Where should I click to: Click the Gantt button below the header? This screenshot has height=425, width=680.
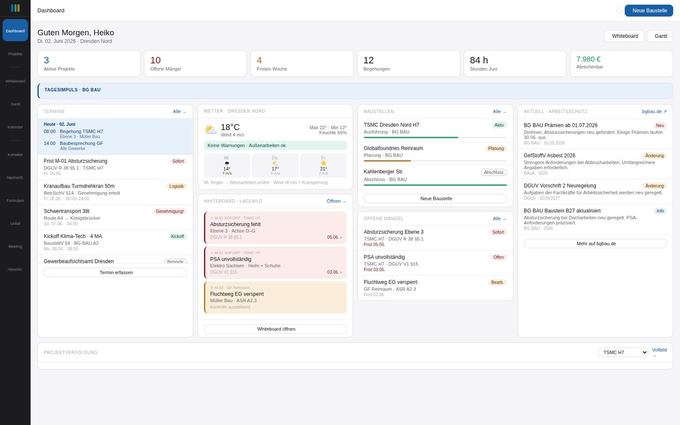pos(660,36)
